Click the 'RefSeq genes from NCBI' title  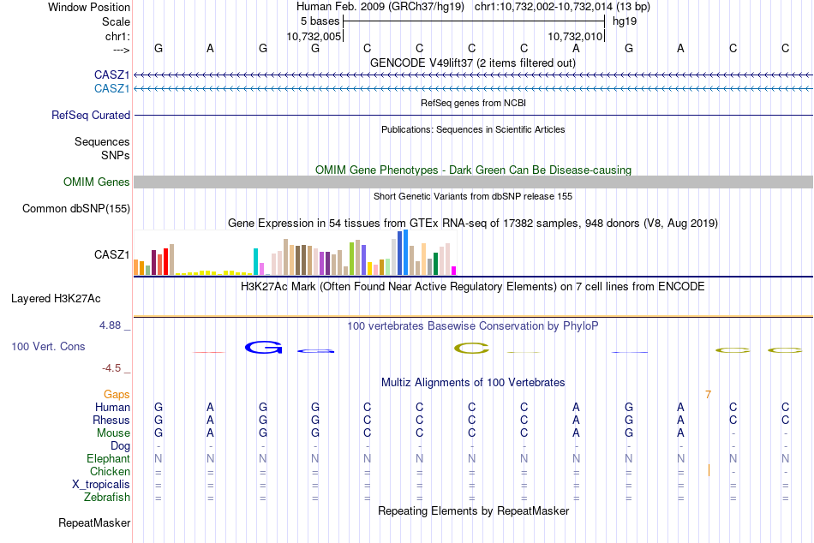[x=474, y=104]
